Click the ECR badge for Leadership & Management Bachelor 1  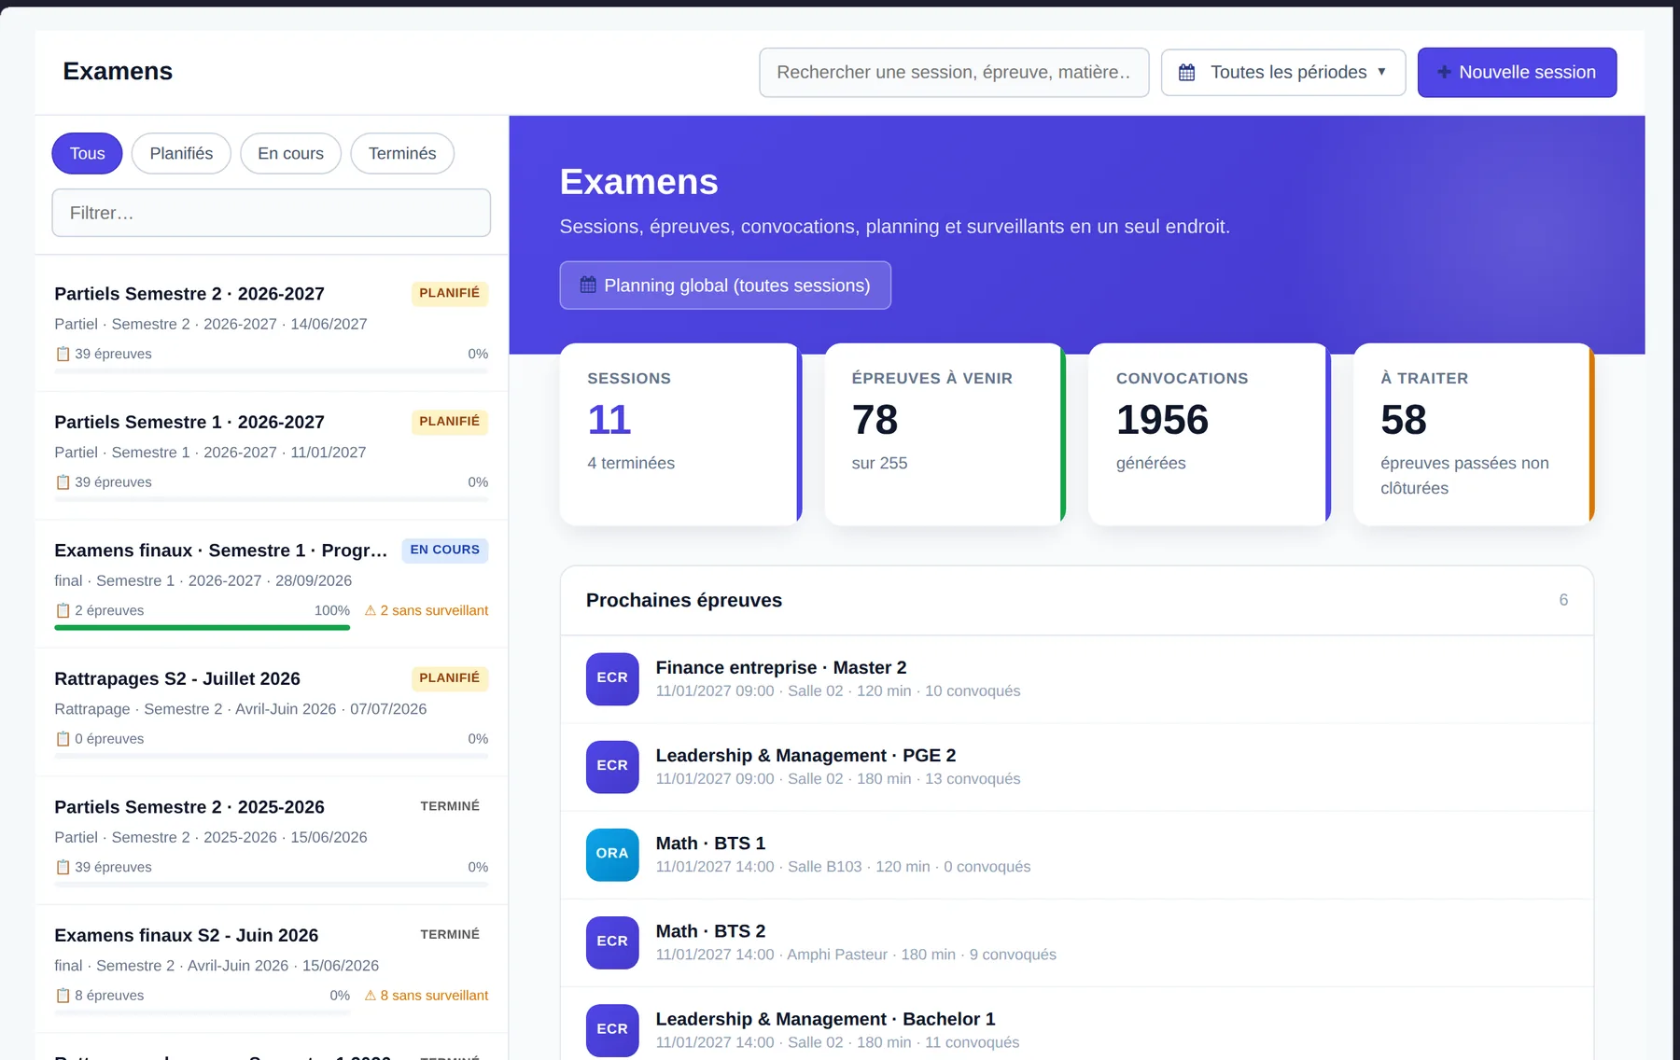[612, 1029]
